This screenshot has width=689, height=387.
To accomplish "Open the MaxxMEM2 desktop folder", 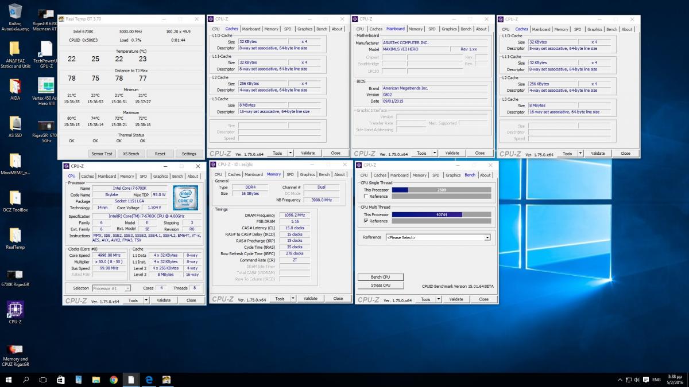I will [15, 163].
